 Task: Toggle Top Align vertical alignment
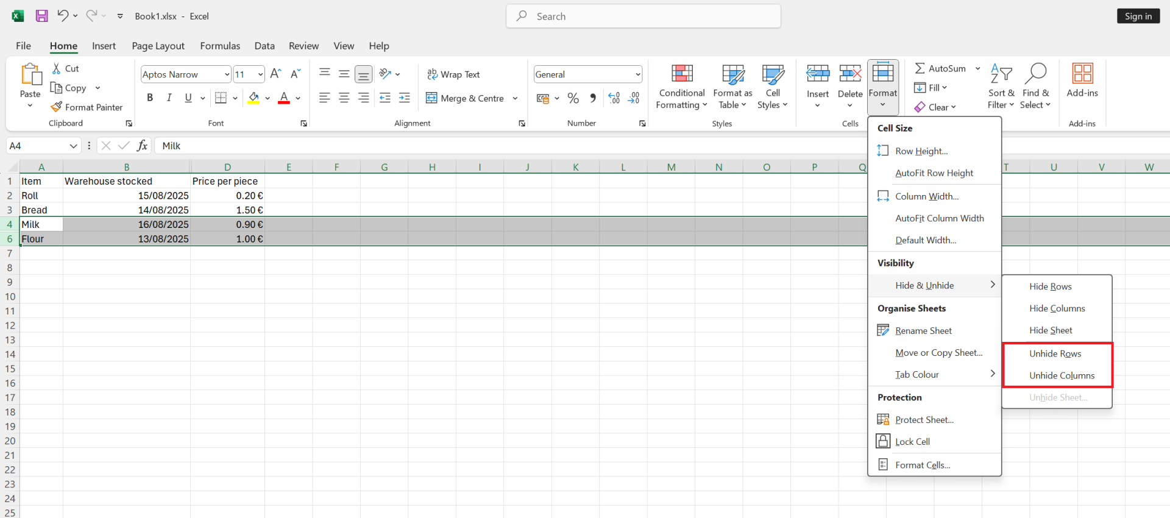click(x=325, y=74)
